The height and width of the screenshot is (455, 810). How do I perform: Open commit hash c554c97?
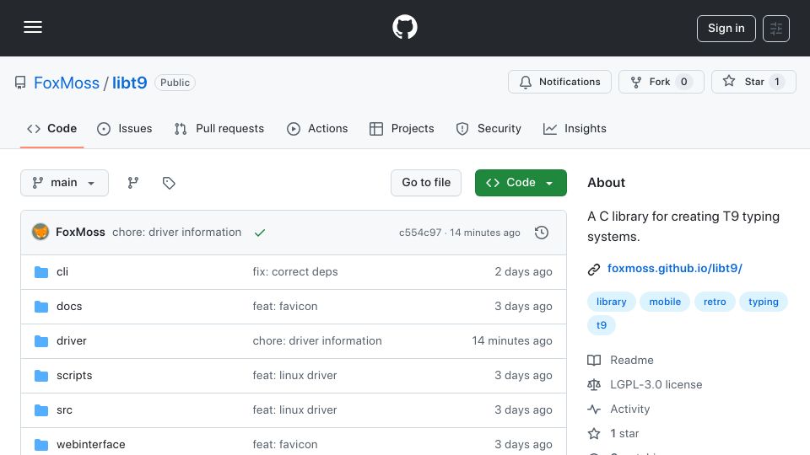(420, 233)
